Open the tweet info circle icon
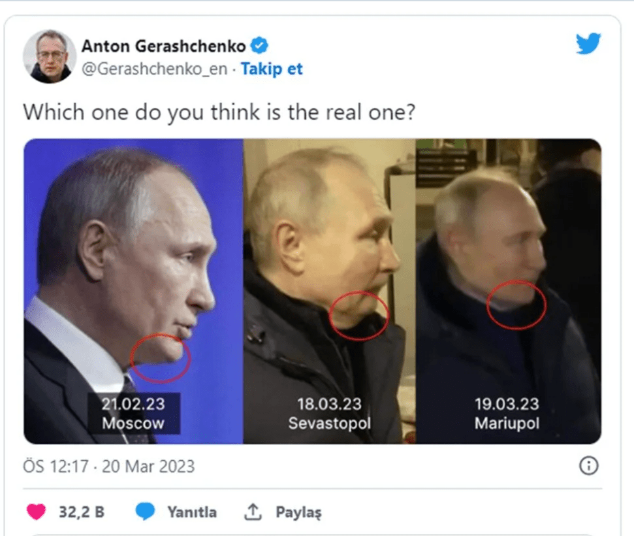 point(588,465)
